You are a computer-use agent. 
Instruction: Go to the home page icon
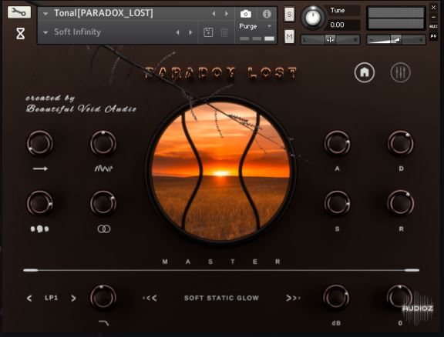coord(365,72)
